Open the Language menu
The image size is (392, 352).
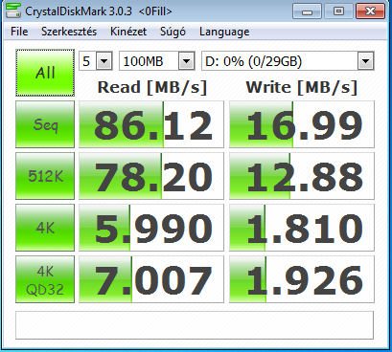point(224,32)
